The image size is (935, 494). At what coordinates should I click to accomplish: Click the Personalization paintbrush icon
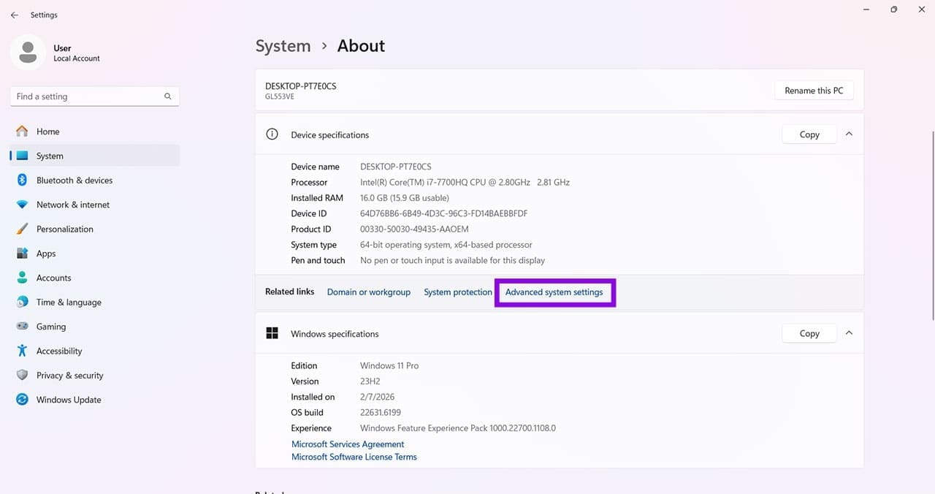[x=22, y=229]
